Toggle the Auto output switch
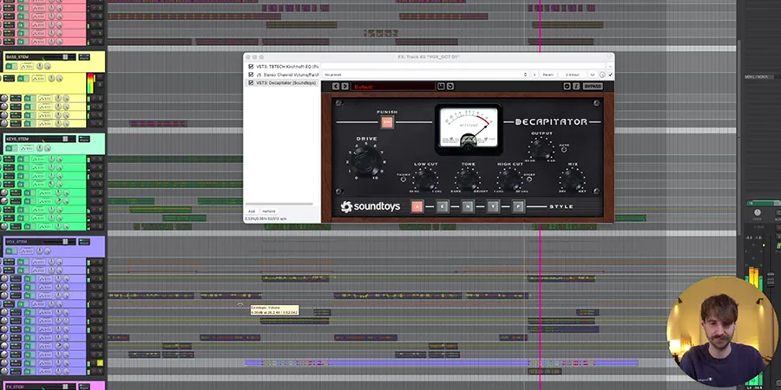The height and width of the screenshot is (390, 781). [564, 149]
